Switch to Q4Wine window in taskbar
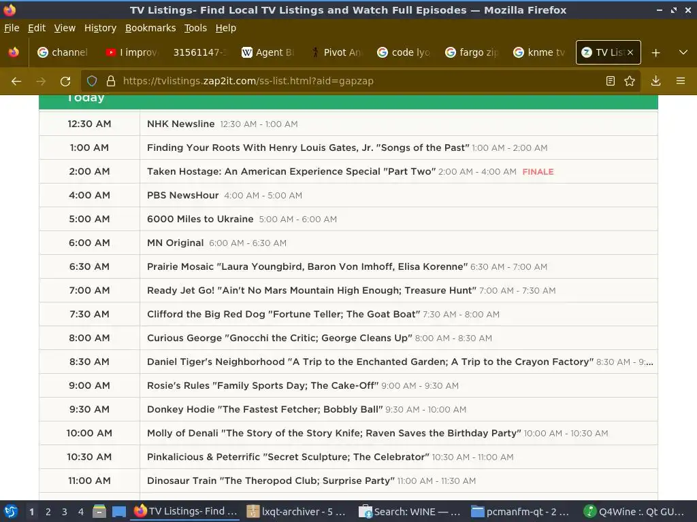 pos(634,512)
